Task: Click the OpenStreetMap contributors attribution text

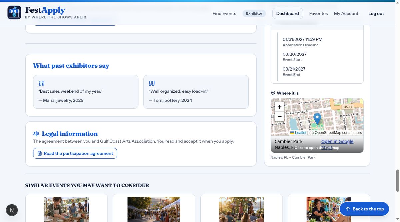Action: click(336, 133)
